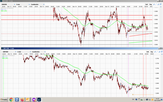Select the EMA (72) legend in GBP/USD chart
Image resolution: width=163 pixels, height=102 pixels.
5,57
